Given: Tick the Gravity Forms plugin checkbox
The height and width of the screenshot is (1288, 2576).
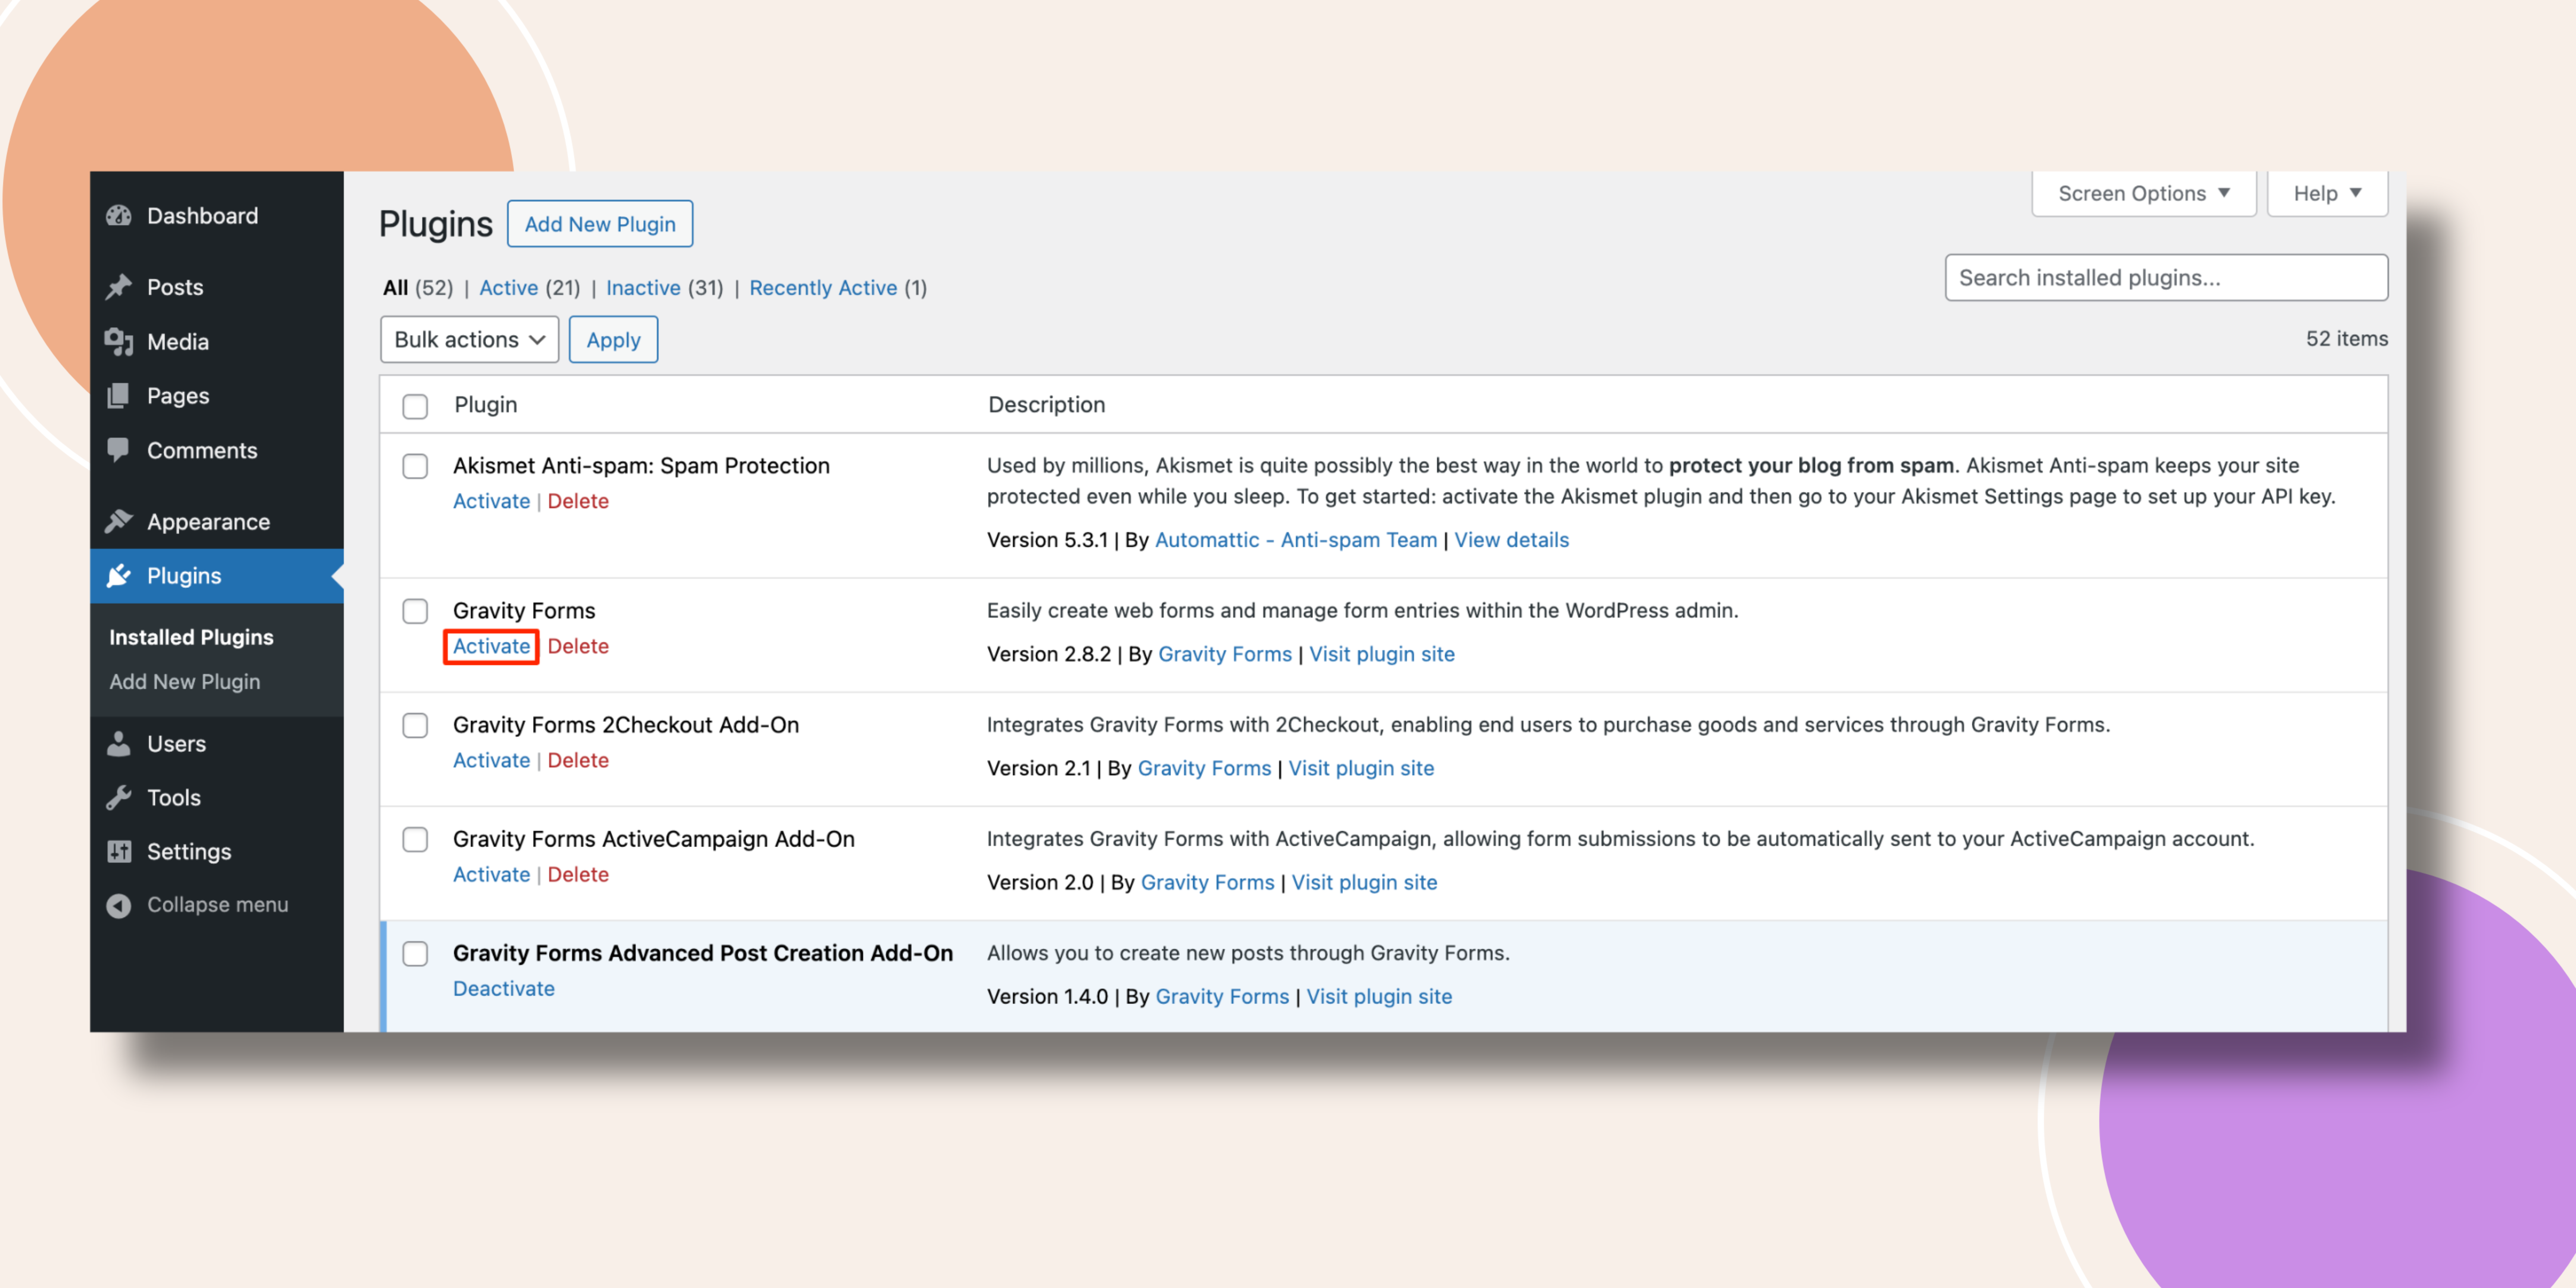Looking at the screenshot, I should pyautogui.click(x=415, y=611).
